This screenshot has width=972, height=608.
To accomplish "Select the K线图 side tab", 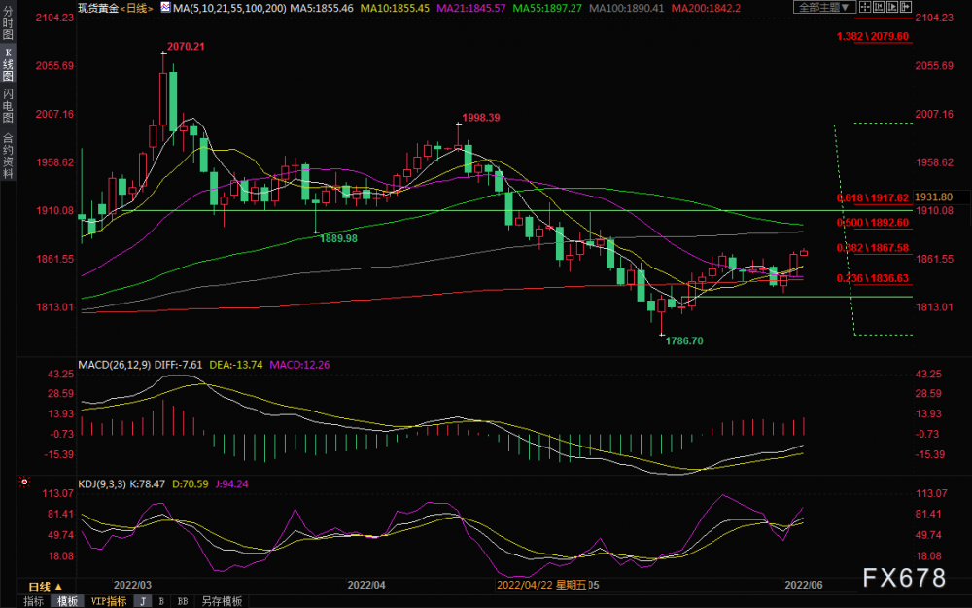I will (8, 64).
